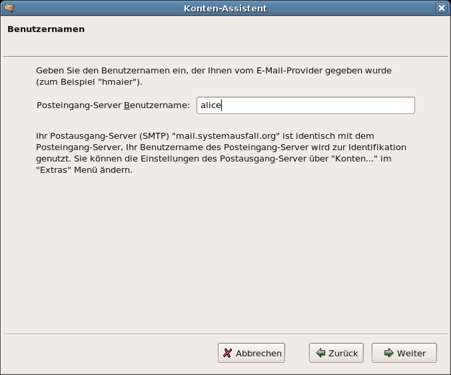Go back using the Zurück label
The height and width of the screenshot is (375, 451).
(x=343, y=353)
